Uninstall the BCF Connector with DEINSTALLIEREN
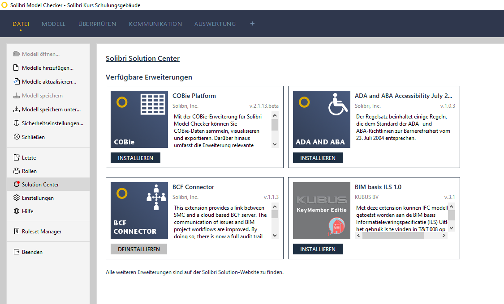 (x=139, y=249)
